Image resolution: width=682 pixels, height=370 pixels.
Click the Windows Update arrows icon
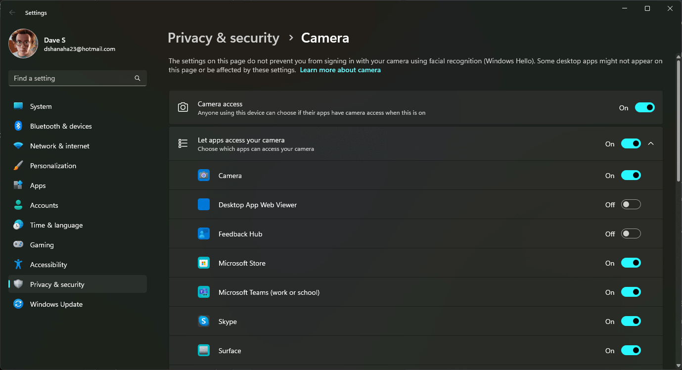[18, 304]
